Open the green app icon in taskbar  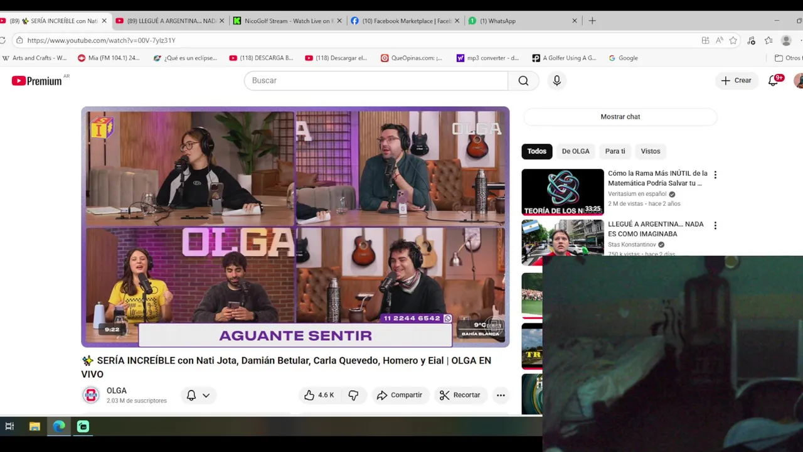pyautogui.click(x=83, y=427)
